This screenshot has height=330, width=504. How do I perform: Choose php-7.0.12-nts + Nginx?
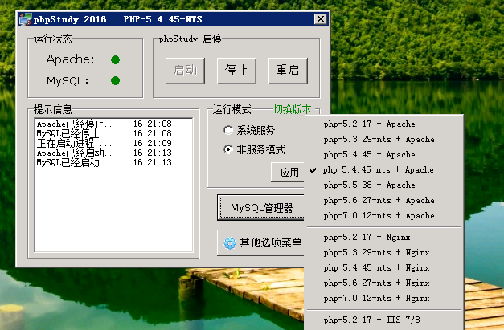tap(384, 299)
